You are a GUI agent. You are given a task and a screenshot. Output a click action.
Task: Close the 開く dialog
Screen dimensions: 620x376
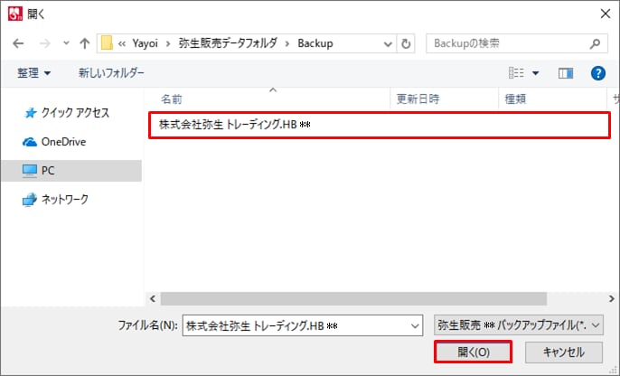(x=605, y=14)
